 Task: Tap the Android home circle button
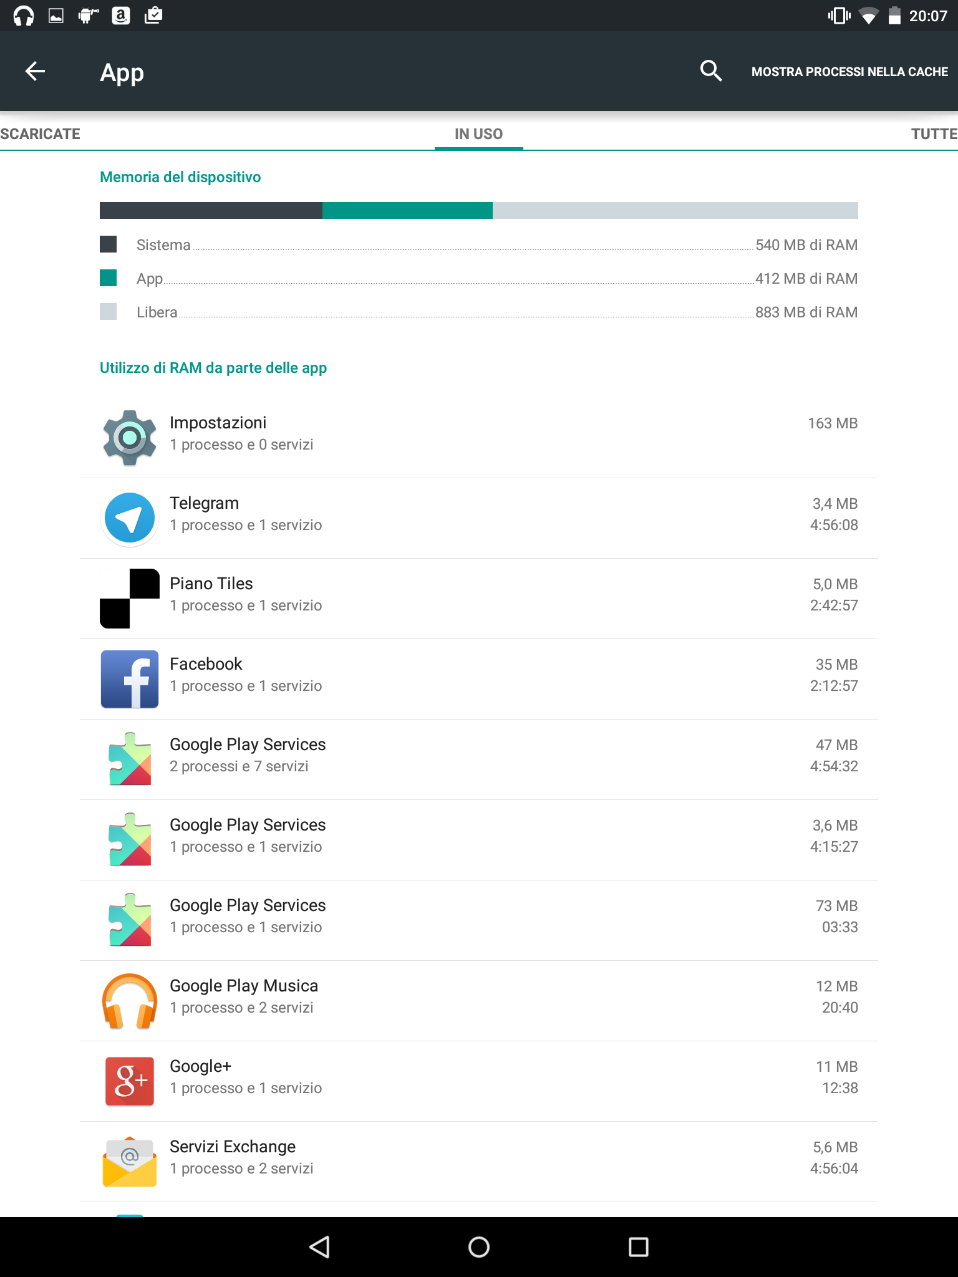[x=479, y=1247]
